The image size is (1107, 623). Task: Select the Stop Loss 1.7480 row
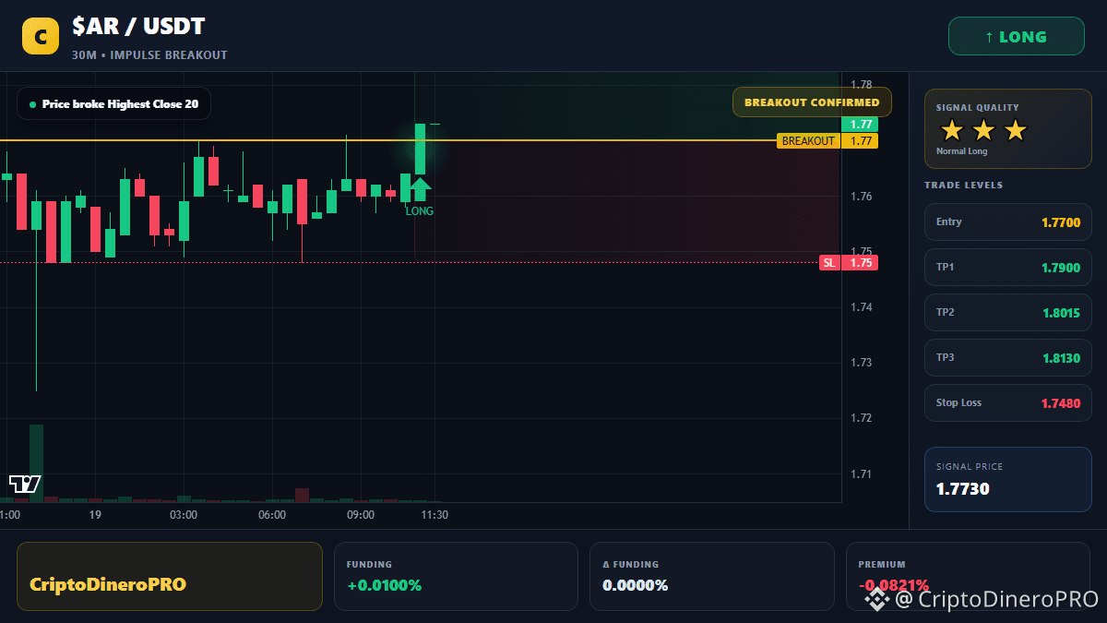(x=1008, y=402)
